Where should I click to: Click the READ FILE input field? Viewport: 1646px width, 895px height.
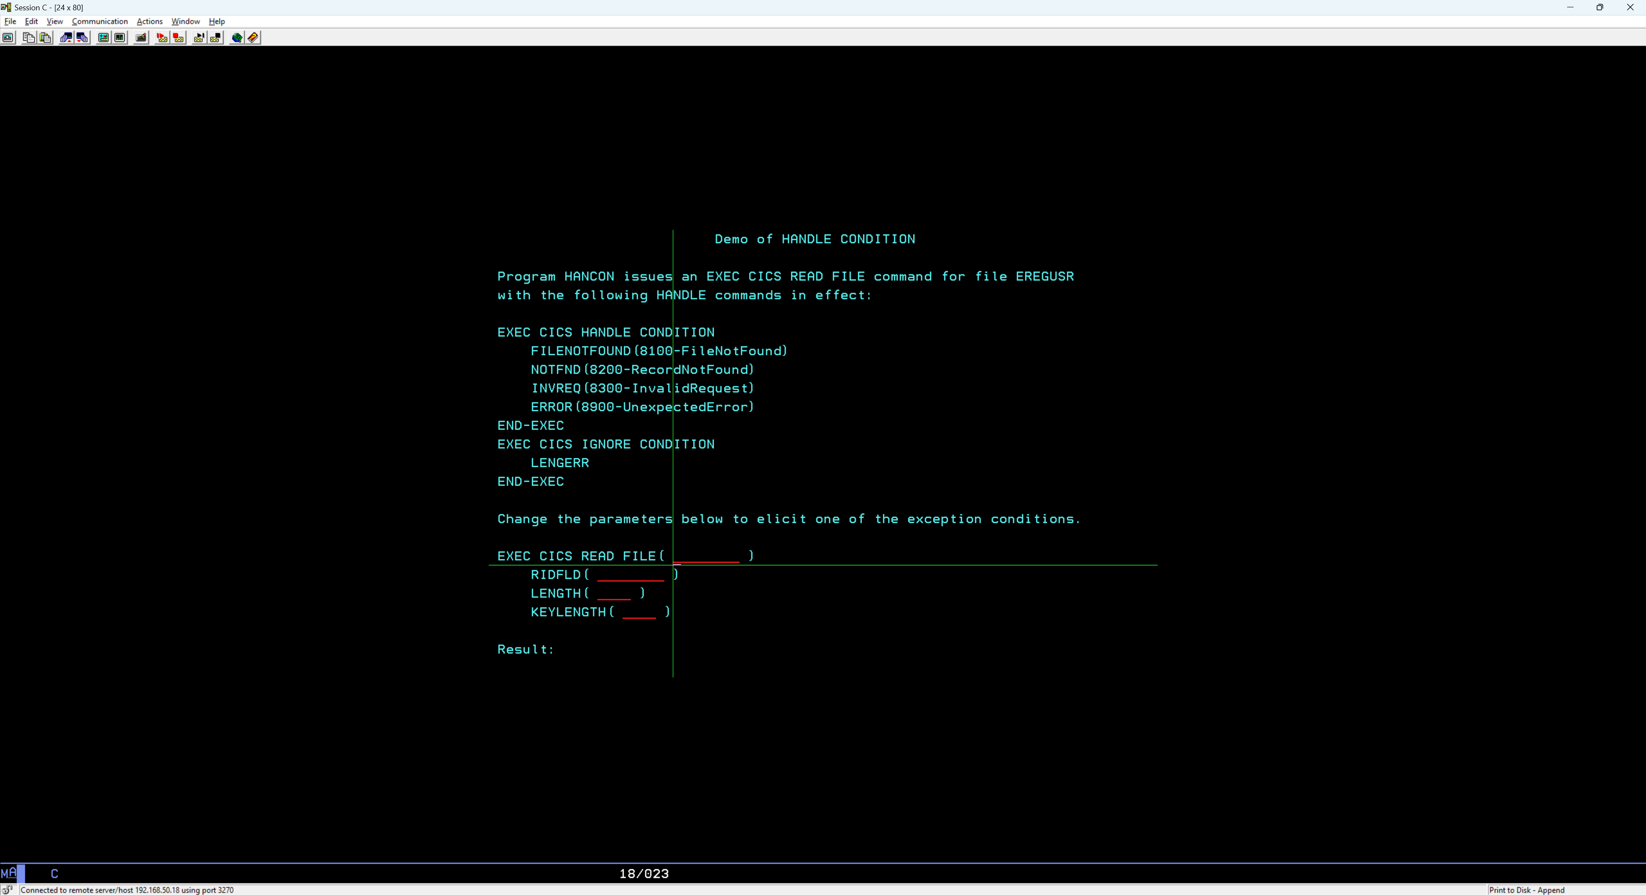pos(706,556)
